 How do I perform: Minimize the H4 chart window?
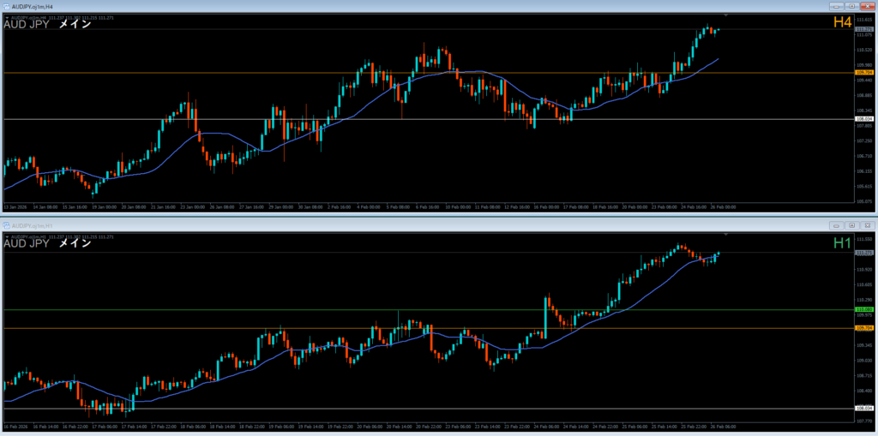click(x=834, y=6)
